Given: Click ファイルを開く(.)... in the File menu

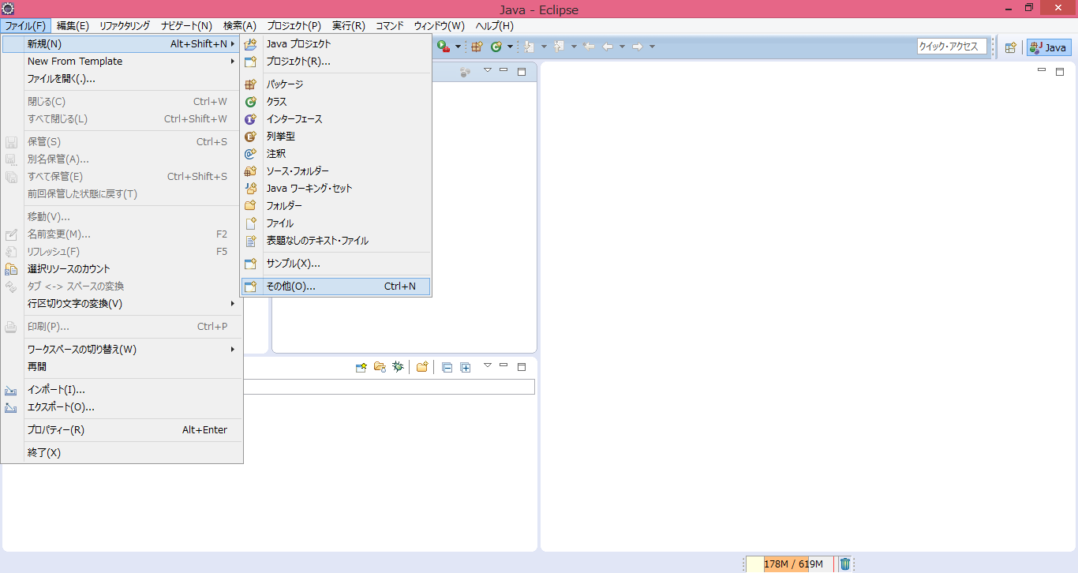Looking at the screenshot, I should [x=122, y=79].
